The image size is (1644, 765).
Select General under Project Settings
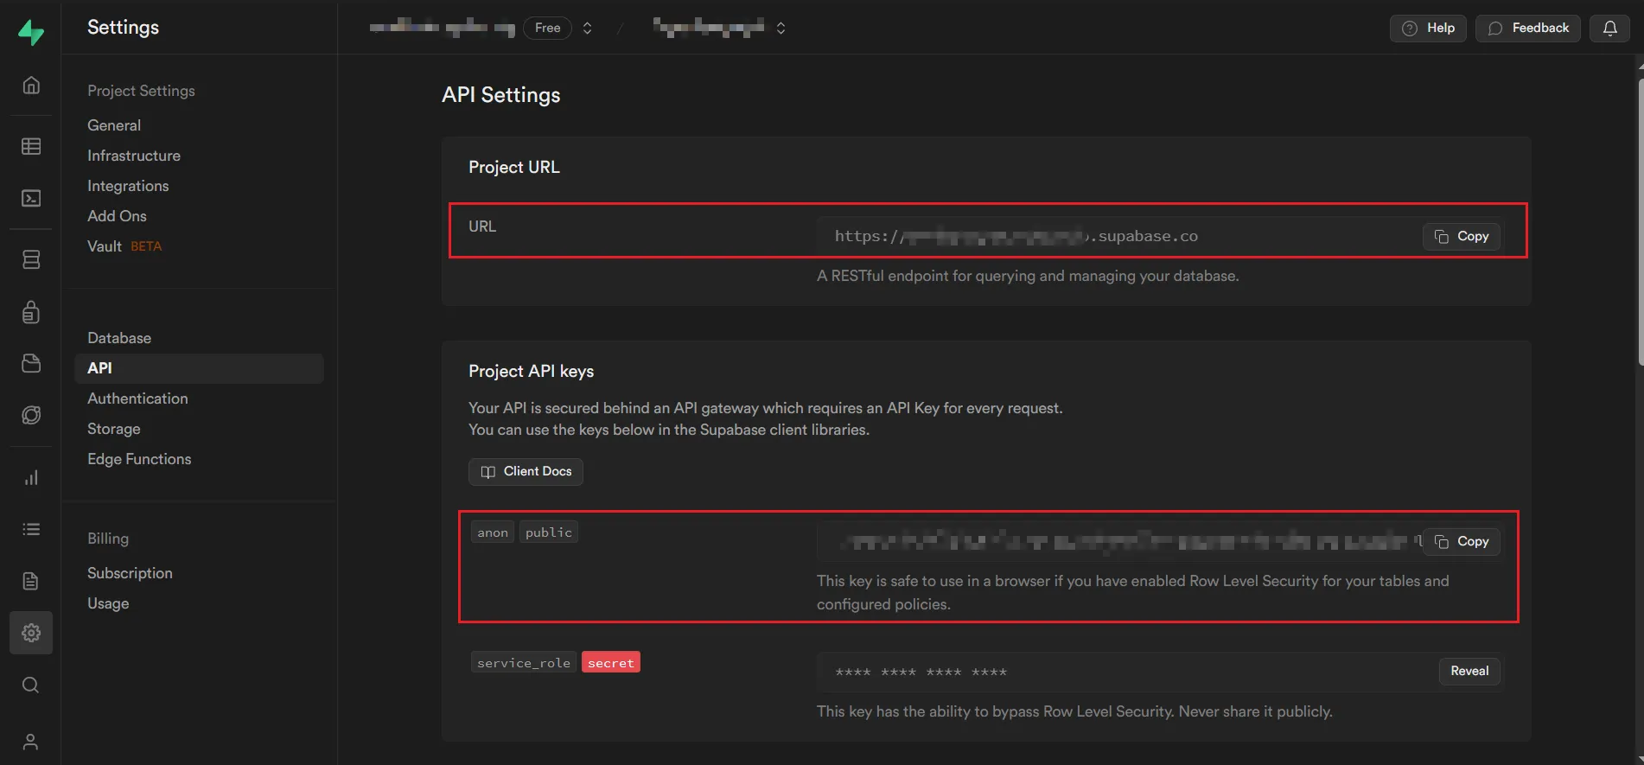coord(114,125)
